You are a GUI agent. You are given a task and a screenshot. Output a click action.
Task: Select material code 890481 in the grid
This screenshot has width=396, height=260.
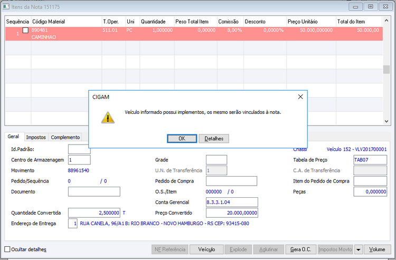point(40,30)
